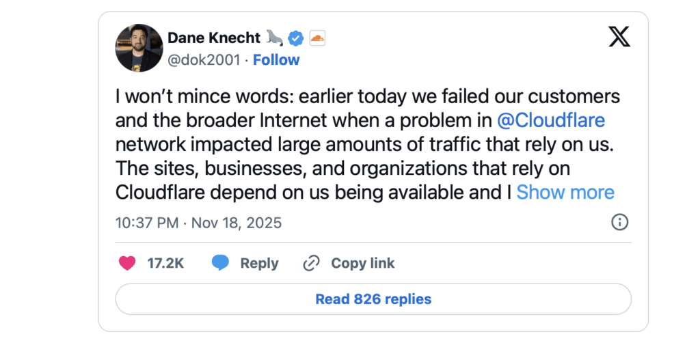The height and width of the screenshot is (345, 700).
Task: Open the @Cloudflare mention link
Action: 550,121
